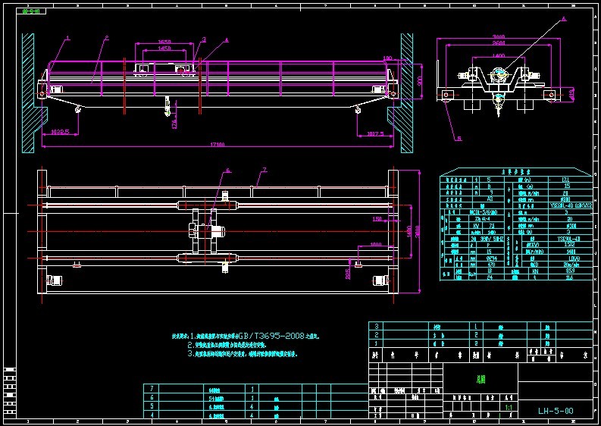Click the 1032.5 dimension near left wall

(59, 133)
